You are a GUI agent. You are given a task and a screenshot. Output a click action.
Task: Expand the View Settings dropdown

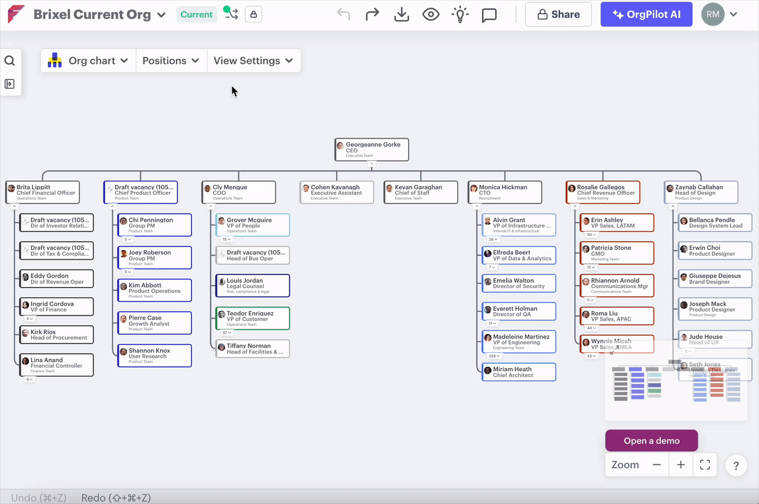tap(253, 60)
